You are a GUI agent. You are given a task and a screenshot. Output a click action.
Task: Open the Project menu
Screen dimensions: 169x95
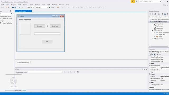click(13, 5)
